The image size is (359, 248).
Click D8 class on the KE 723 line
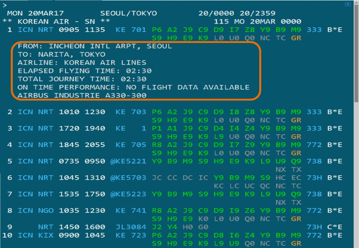[219, 235]
